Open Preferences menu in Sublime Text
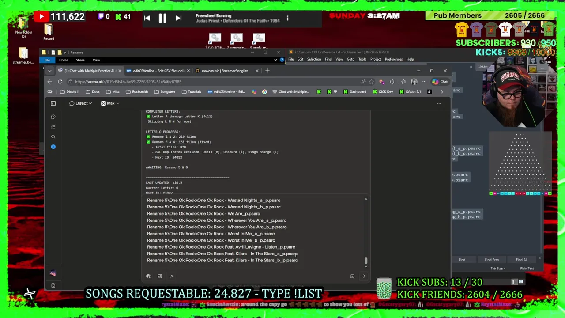 [x=393, y=59]
